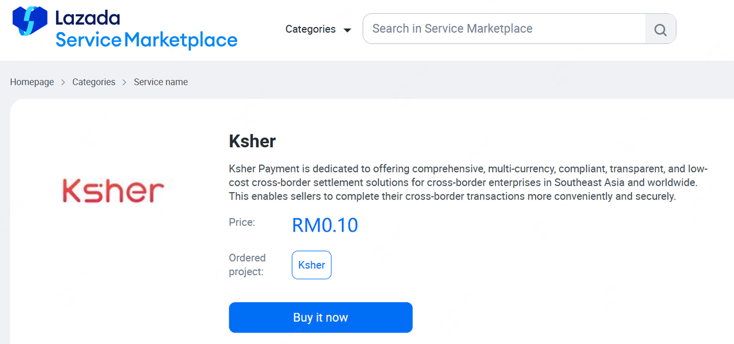This screenshot has height=344, width=734.
Task: Expand the Categories dropdown arrow
Action: click(x=347, y=30)
